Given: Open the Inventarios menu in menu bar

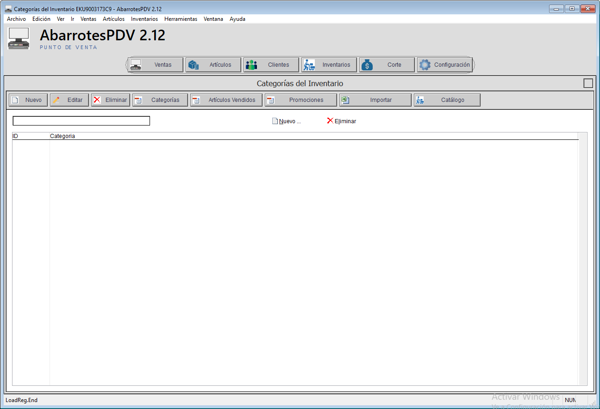Looking at the screenshot, I should point(144,19).
